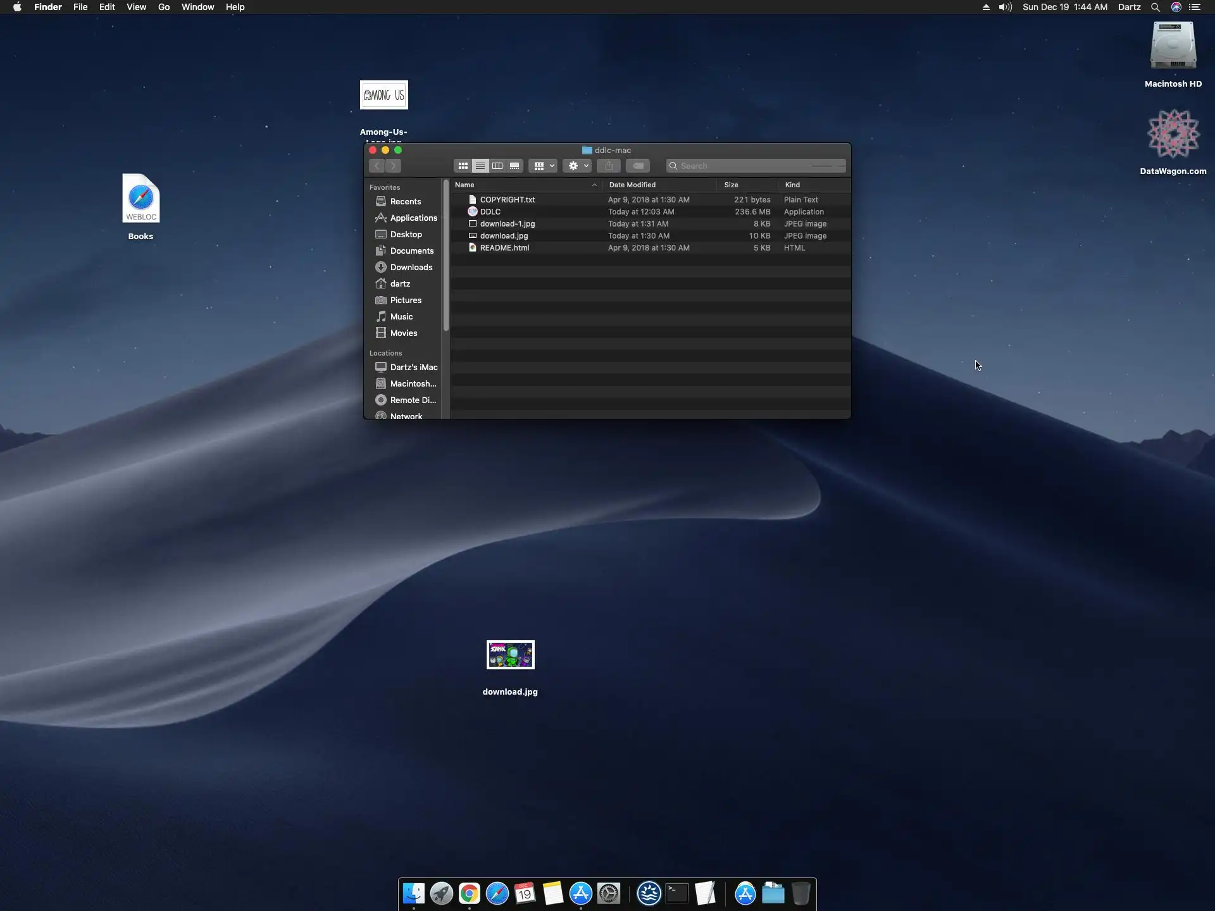The width and height of the screenshot is (1215, 911).
Task: Open the group-by arrangement dropdown
Action: tap(543, 166)
